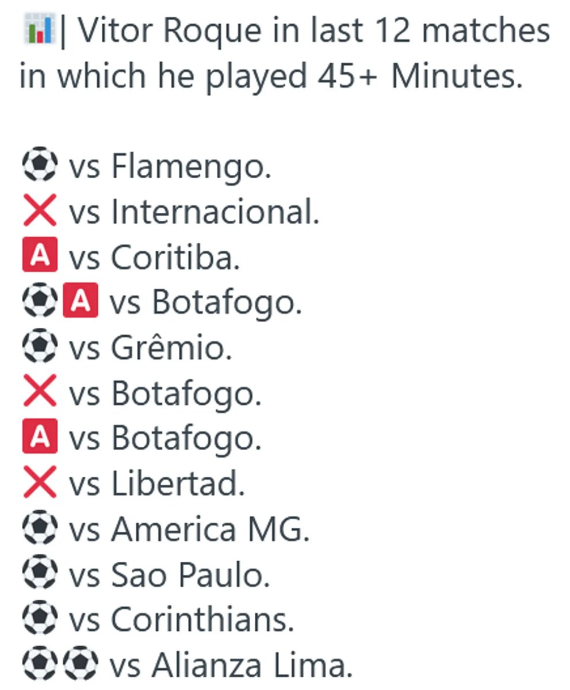Click the 'vs Internacional.' text

click(194, 212)
